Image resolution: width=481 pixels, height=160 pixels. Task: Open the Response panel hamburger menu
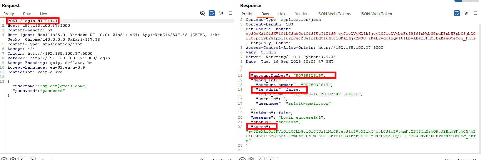point(475,13)
